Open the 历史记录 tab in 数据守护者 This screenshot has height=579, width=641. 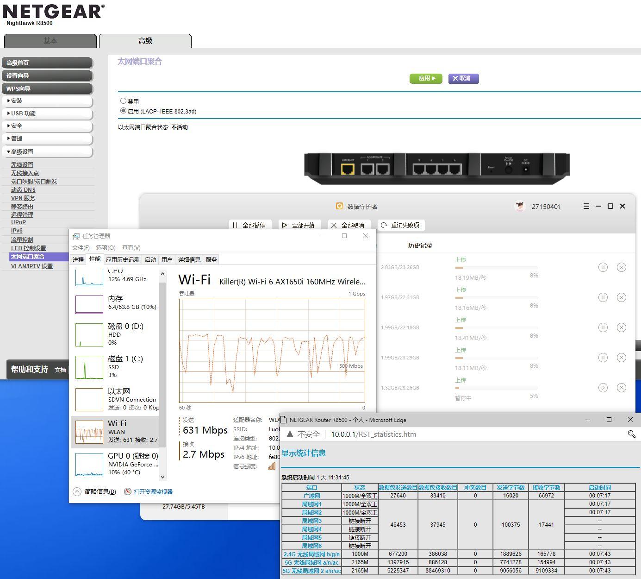tap(420, 245)
